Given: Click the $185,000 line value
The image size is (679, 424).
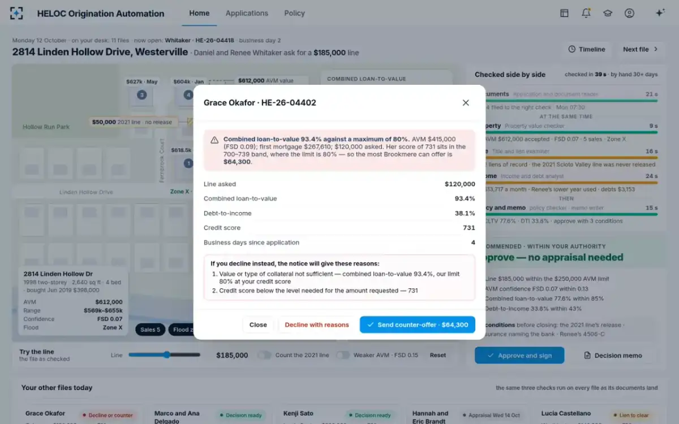Looking at the screenshot, I should [232, 355].
